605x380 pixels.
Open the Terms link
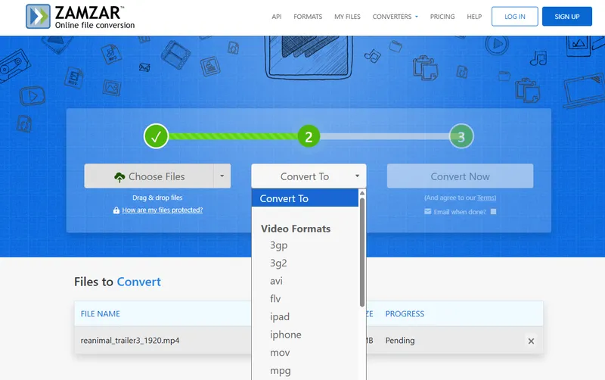pos(486,198)
